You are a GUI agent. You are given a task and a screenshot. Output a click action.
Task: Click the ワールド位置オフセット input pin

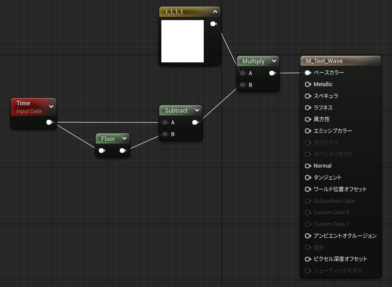308,189
